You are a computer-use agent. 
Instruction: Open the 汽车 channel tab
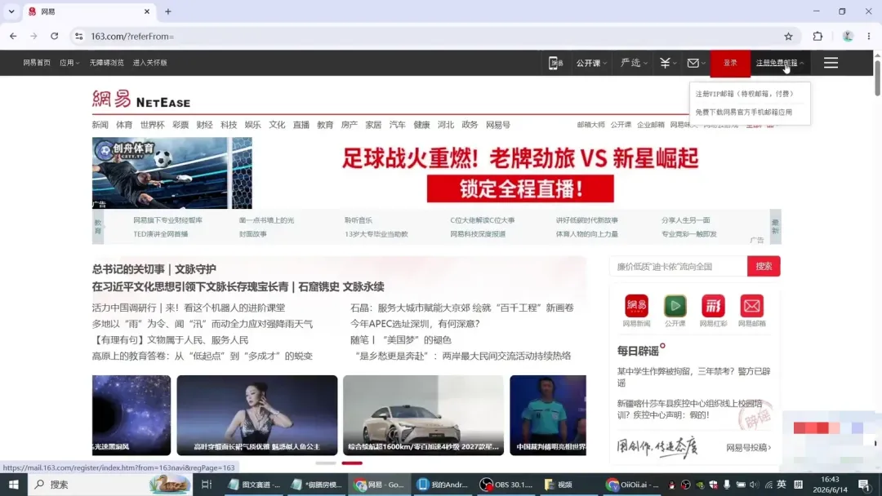point(397,125)
